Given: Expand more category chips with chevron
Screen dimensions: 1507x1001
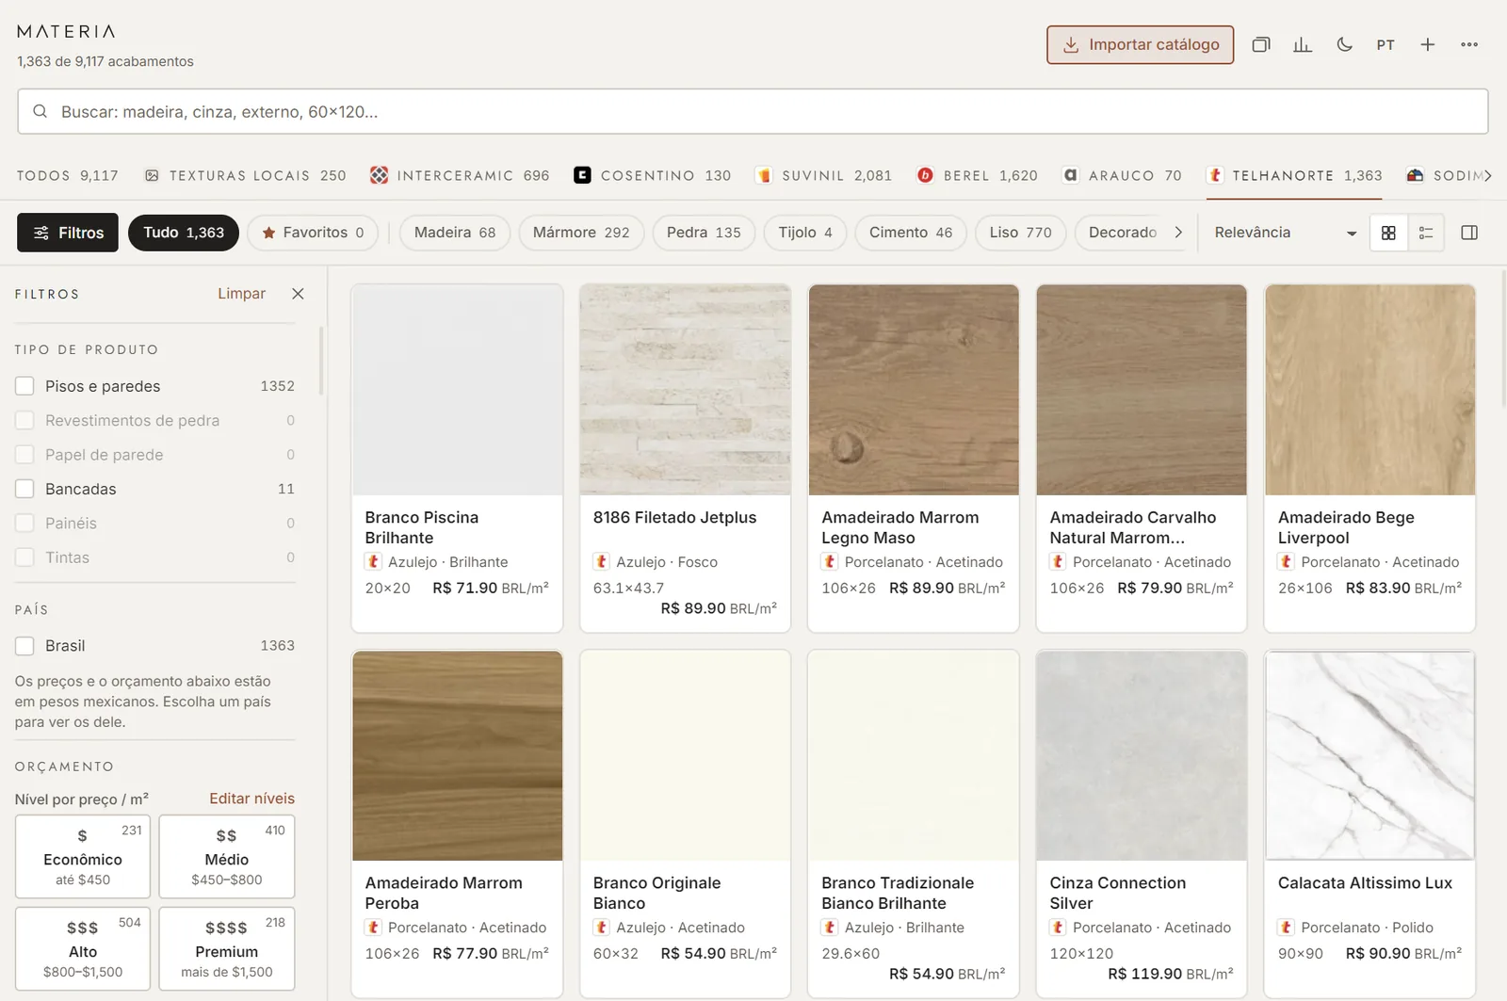Looking at the screenshot, I should coord(1178,233).
